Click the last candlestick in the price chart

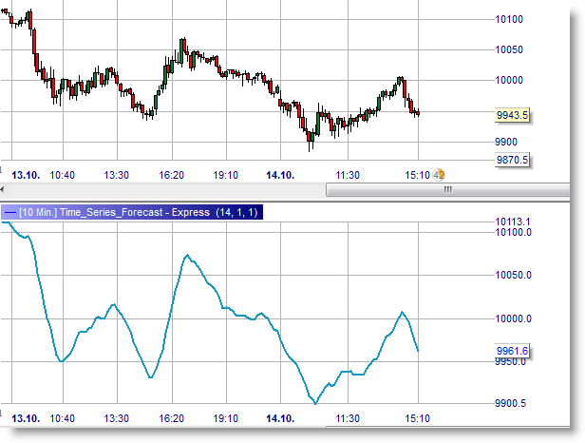click(418, 113)
